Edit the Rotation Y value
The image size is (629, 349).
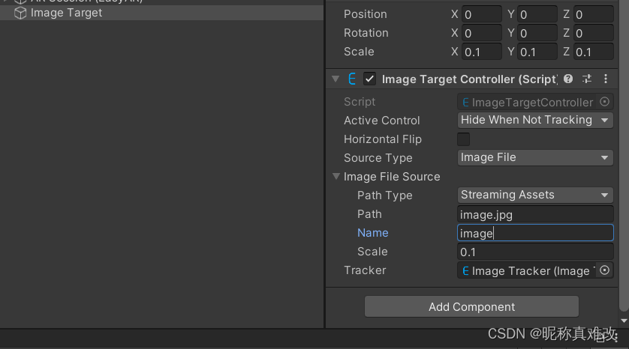pos(537,33)
